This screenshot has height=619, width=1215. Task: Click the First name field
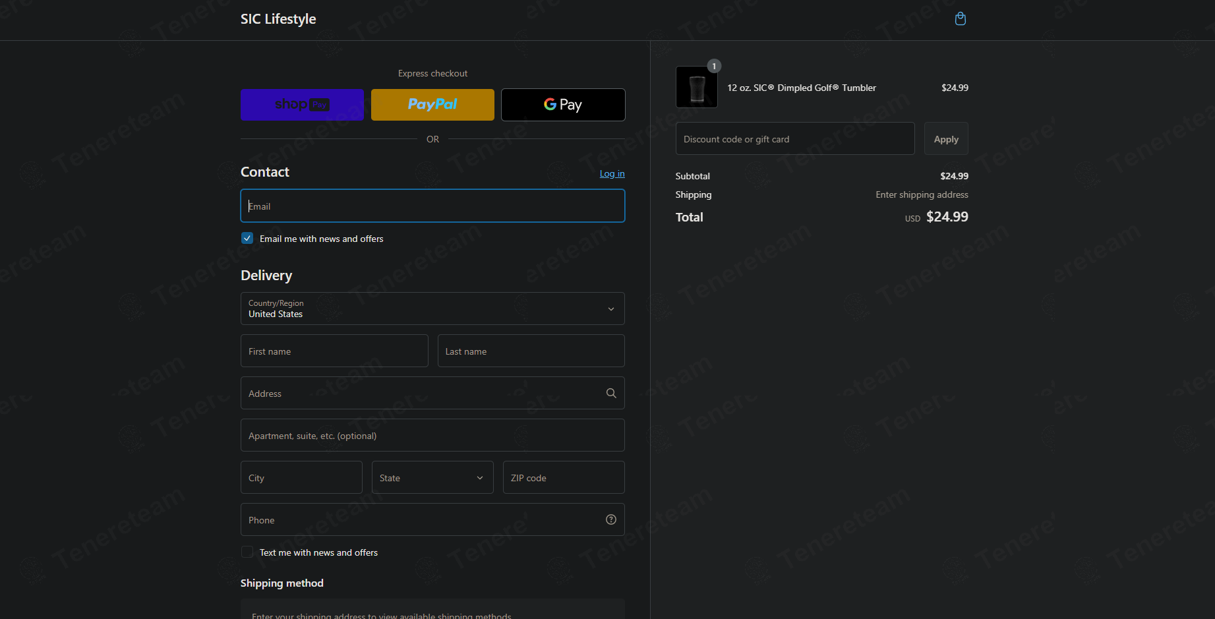click(334, 351)
